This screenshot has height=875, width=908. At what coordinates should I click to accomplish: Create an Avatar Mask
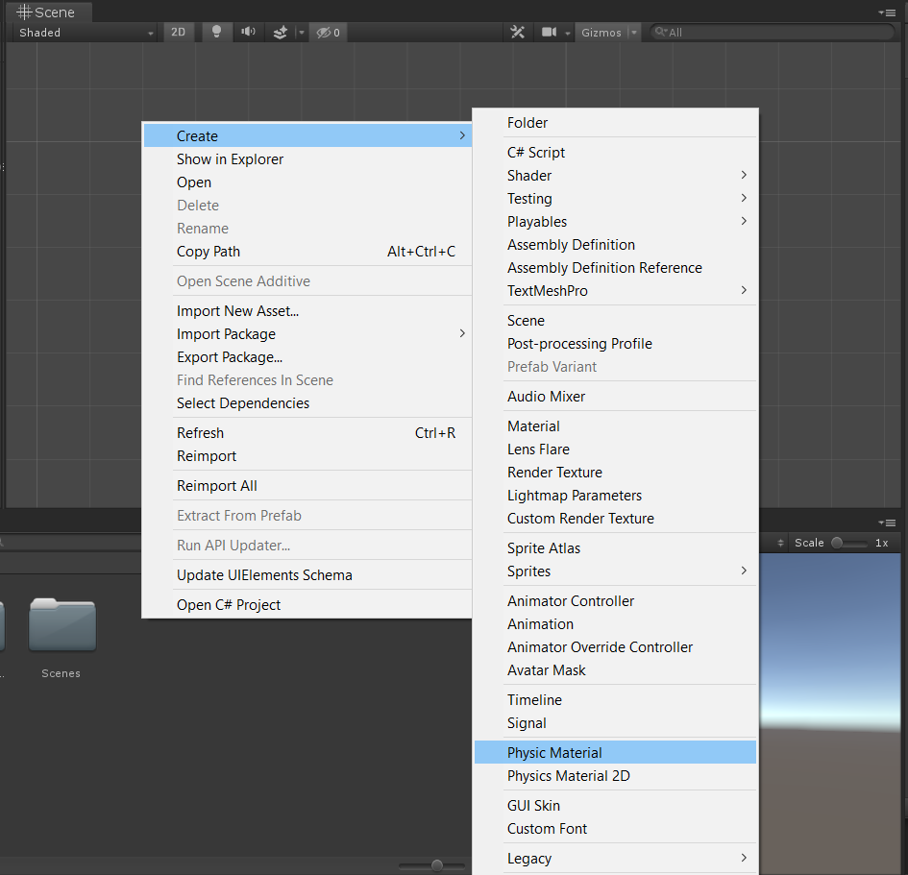[615, 670]
